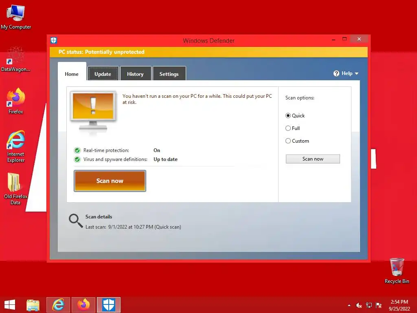Click Internet Explorer in the taskbar
The height and width of the screenshot is (313, 417).
[58, 305]
